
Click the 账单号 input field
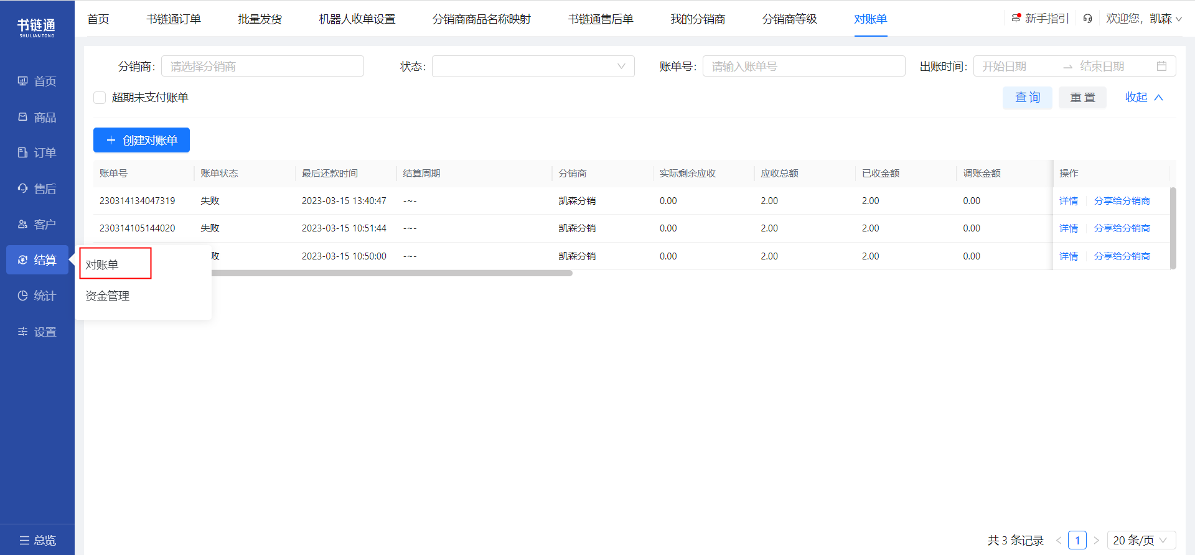pos(804,66)
